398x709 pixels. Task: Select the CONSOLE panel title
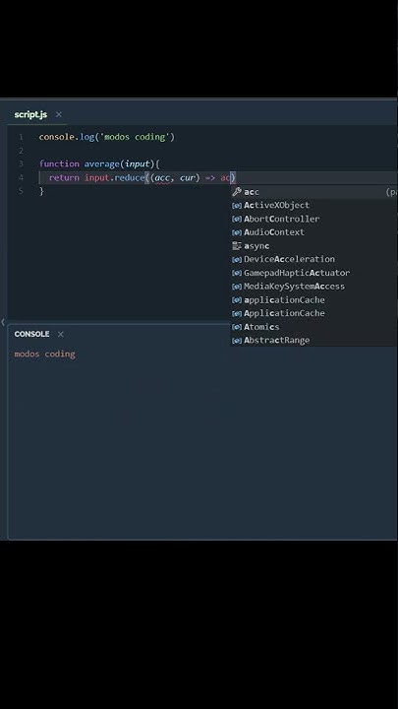(31, 334)
